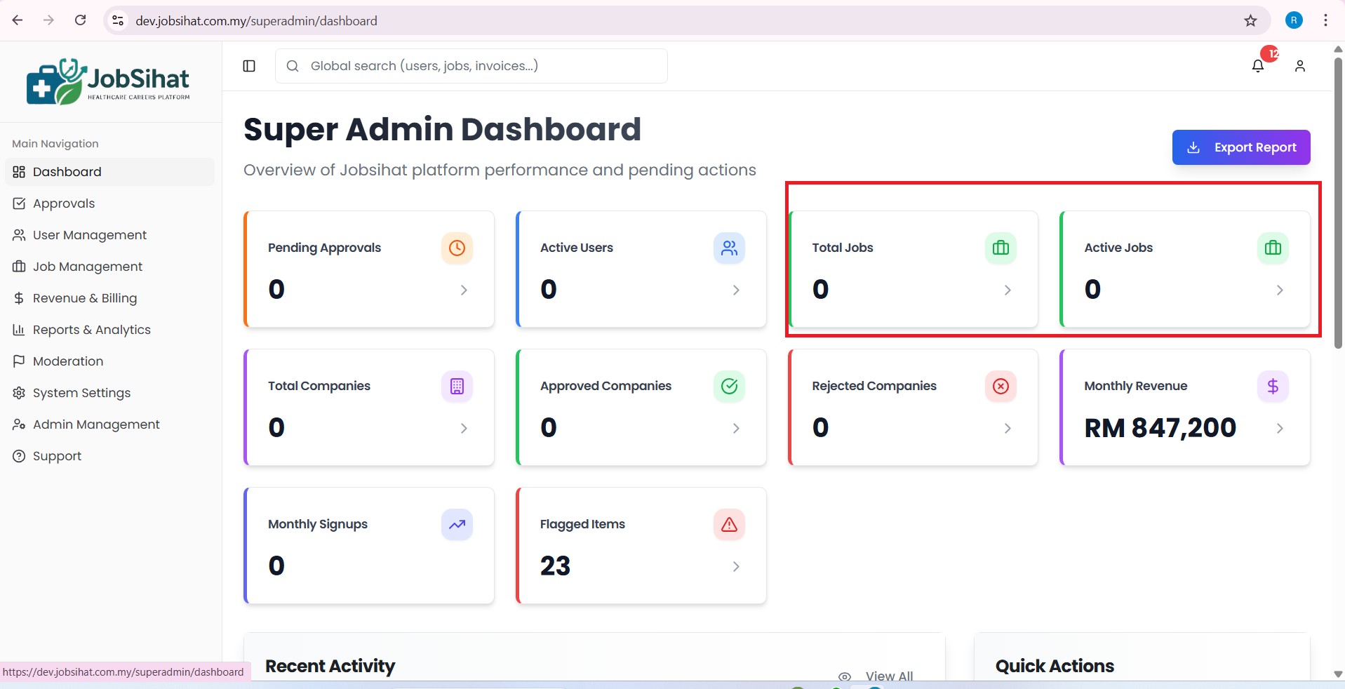1345x689 pixels.
Task: Expand the Total Jobs card chevron
Action: coord(1008,290)
